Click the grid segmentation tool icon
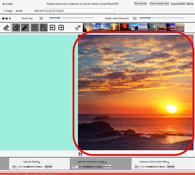 coord(35,27)
